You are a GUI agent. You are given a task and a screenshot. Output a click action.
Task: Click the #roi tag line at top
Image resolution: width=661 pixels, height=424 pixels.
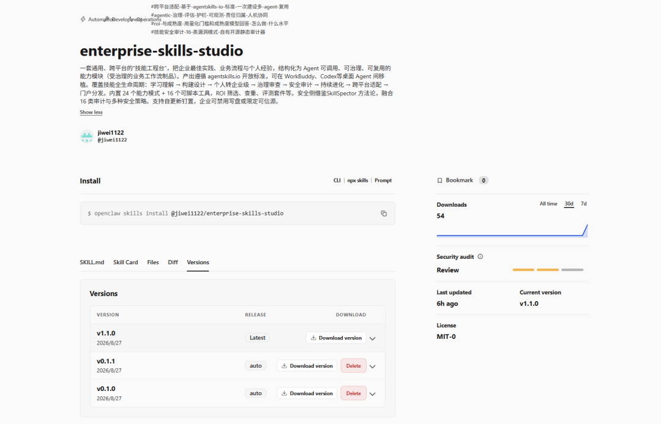click(x=220, y=24)
